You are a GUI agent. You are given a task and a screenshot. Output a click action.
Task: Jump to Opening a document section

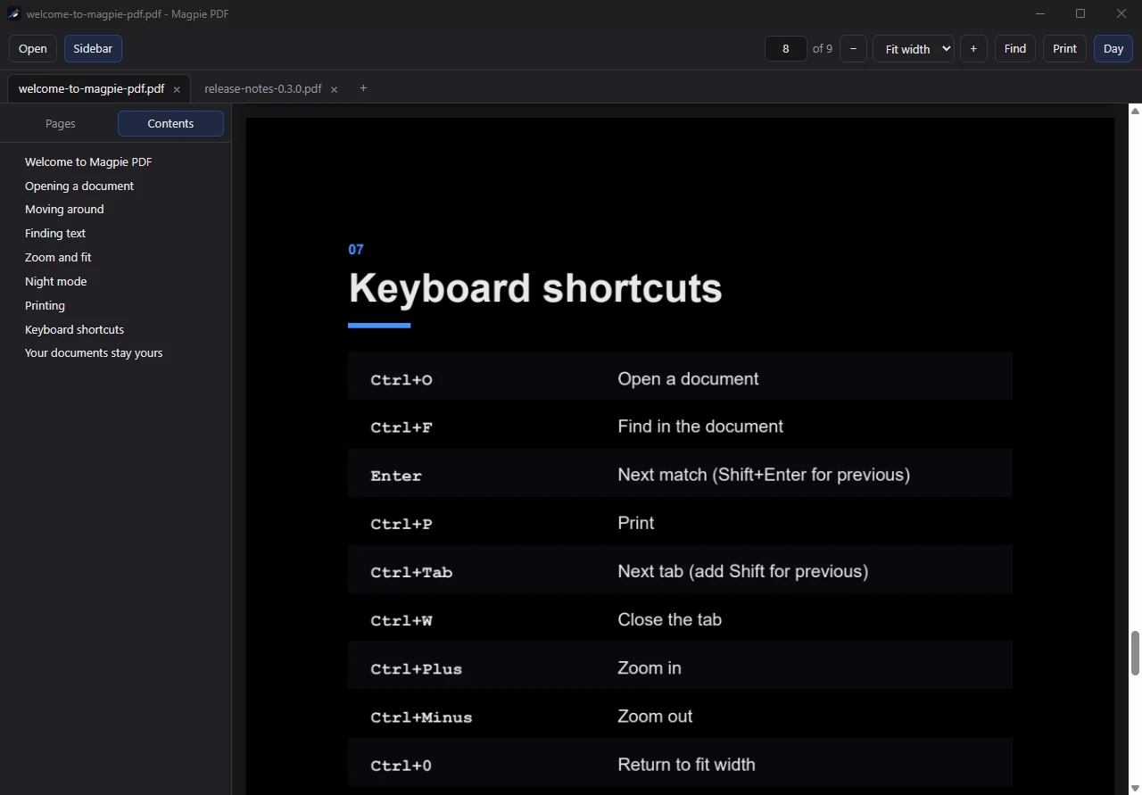coord(79,186)
